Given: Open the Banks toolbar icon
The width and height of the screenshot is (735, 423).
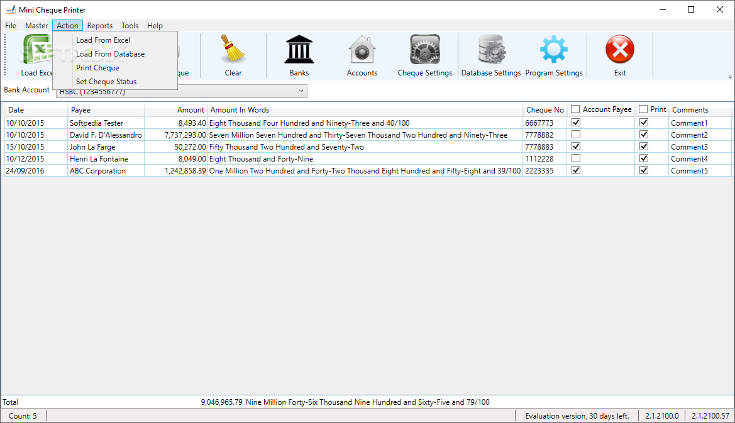Looking at the screenshot, I should (x=299, y=49).
